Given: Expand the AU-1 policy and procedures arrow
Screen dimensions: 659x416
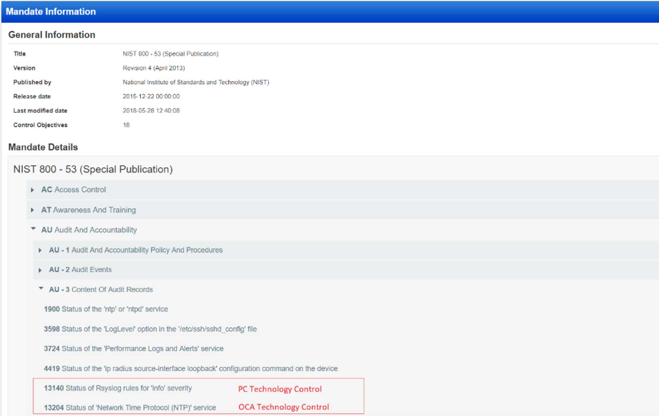Looking at the screenshot, I should 40,250.
